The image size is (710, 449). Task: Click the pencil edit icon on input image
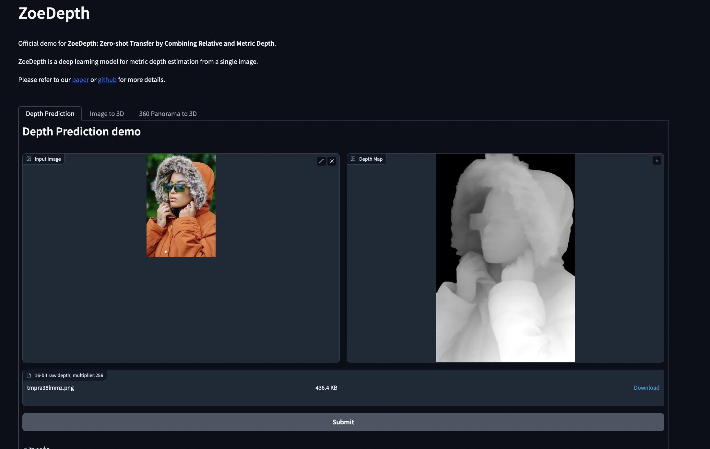(321, 161)
